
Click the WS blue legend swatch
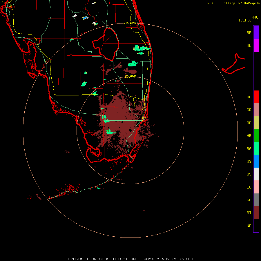tap(256, 161)
